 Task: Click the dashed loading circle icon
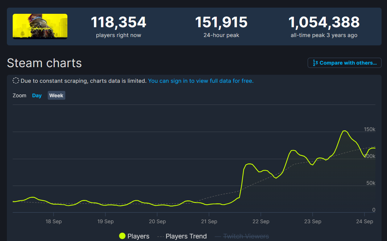[x=16, y=81]
